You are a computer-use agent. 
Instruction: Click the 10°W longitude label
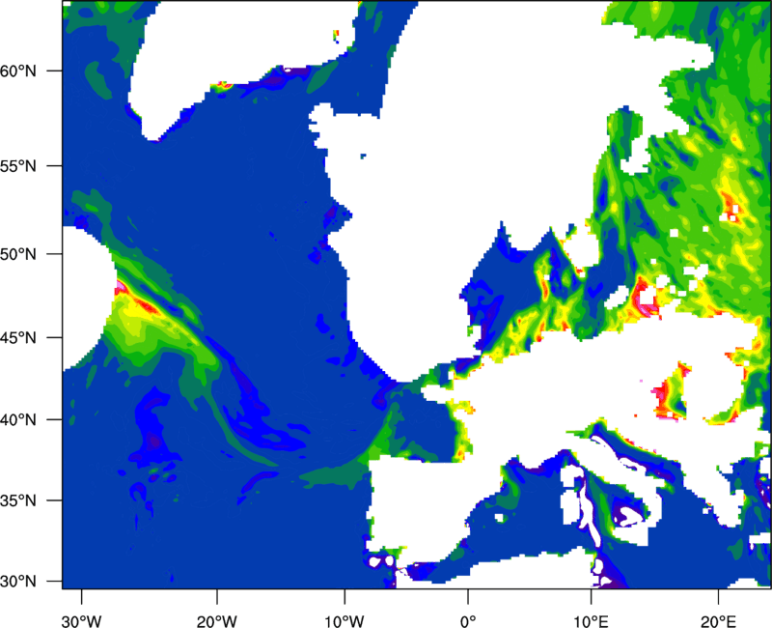(344, 617)
